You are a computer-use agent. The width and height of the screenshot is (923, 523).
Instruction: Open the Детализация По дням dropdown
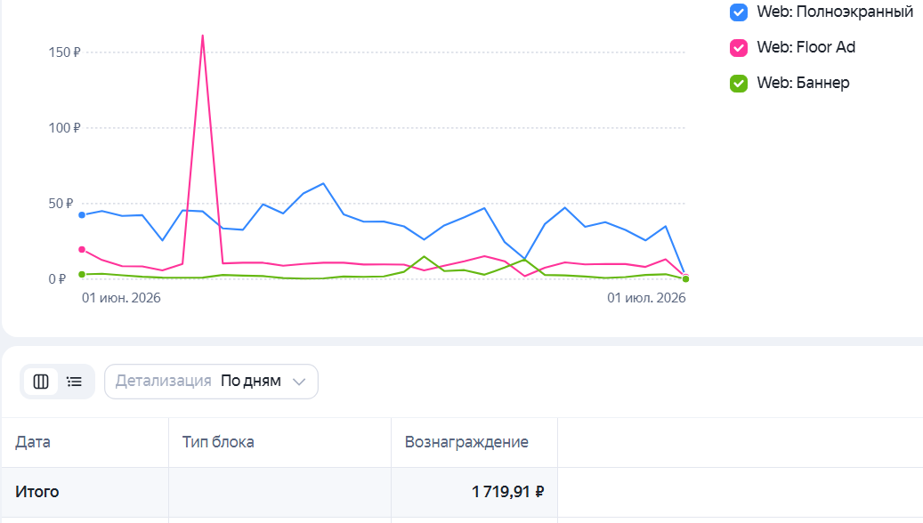pos(211,382)
